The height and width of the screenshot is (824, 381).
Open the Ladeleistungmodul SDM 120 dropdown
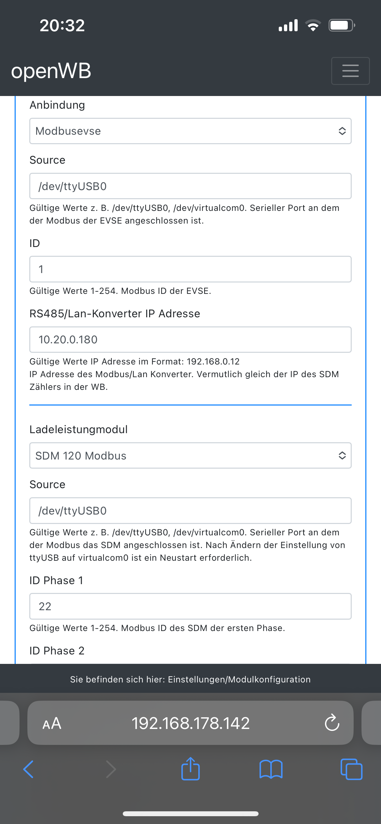pos(190,455)
